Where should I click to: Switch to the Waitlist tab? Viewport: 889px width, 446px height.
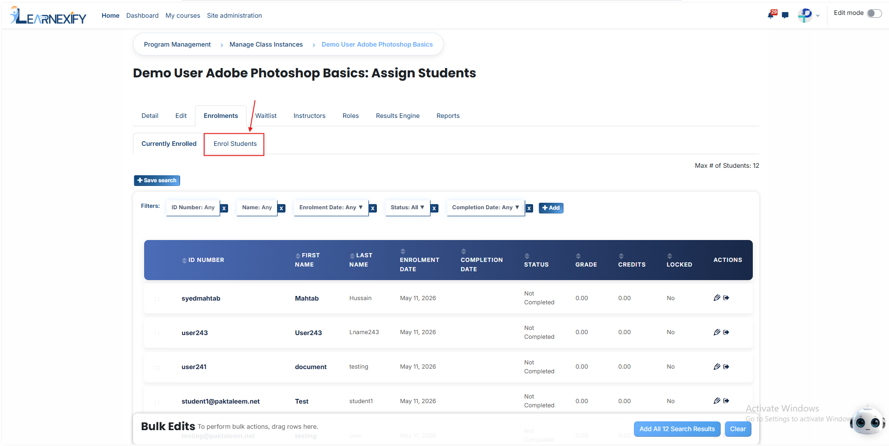[x=266, y=116]
